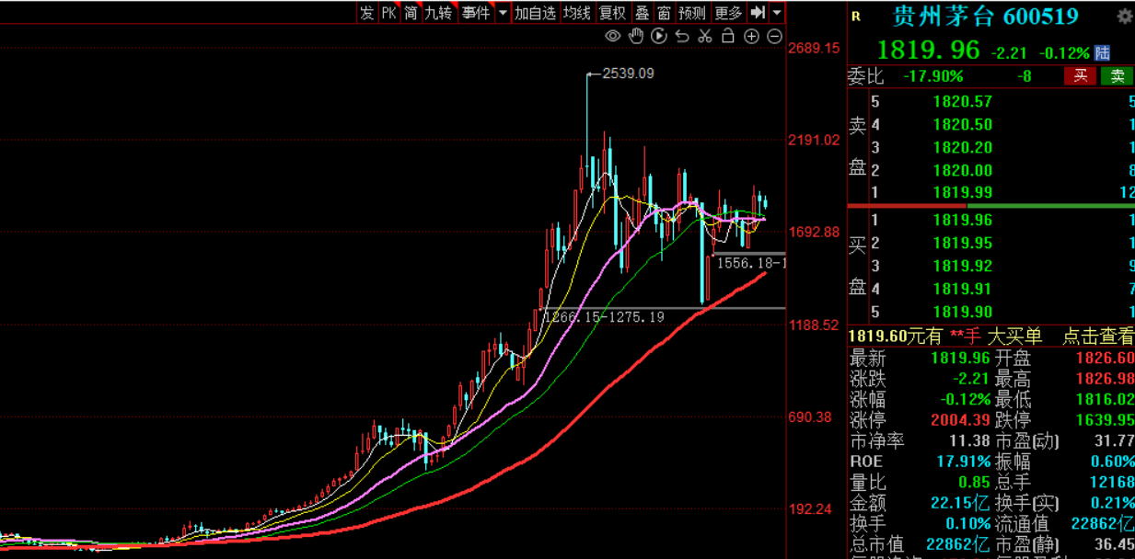Viewport: 1135px width, 559px height.
Task: Toggle the eye visibility icon above chart
Action: pyautogui.click(x=613, y=36)
